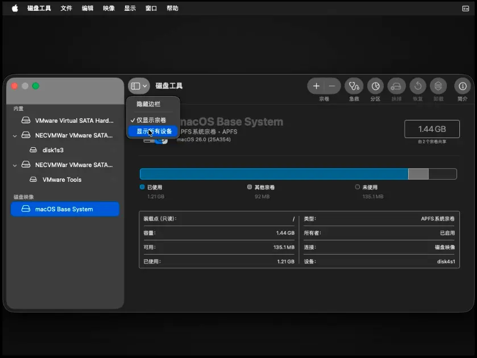Click the Erase (抹掉) toolbar icon
Image resolution: width=477 pixels, height=358 pixels.
(396, 86)
